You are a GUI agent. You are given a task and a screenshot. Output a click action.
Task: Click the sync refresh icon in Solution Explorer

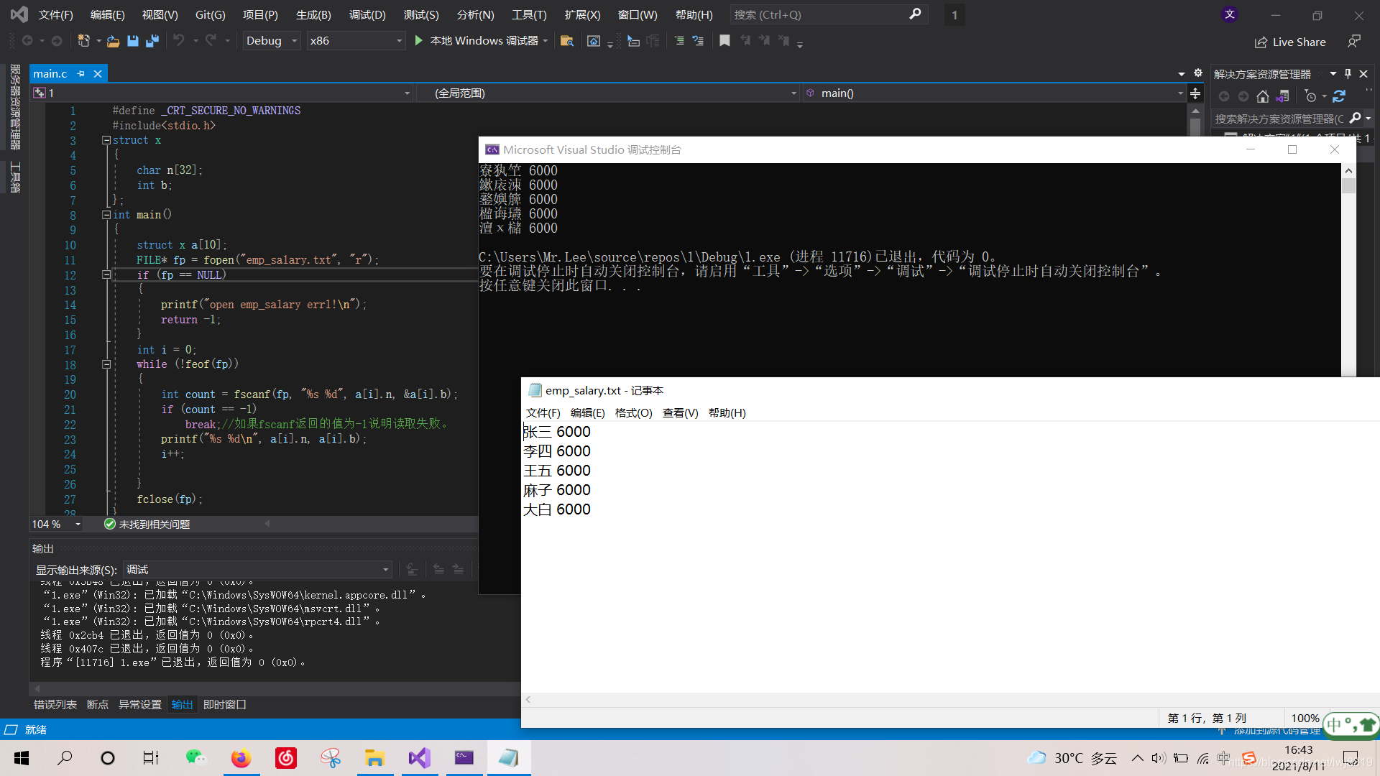click(x=1338, y=96)
